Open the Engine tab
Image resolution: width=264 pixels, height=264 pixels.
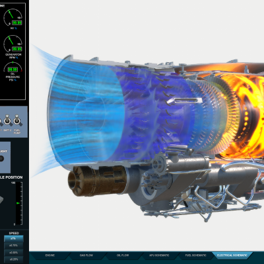click(50, 255)
